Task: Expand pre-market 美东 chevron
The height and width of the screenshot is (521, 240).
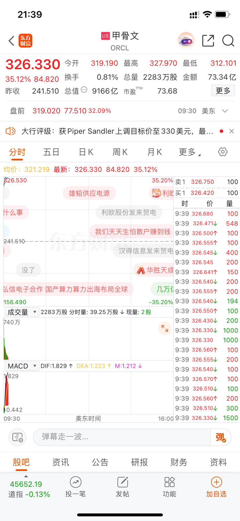Action: tap(225, 111)
